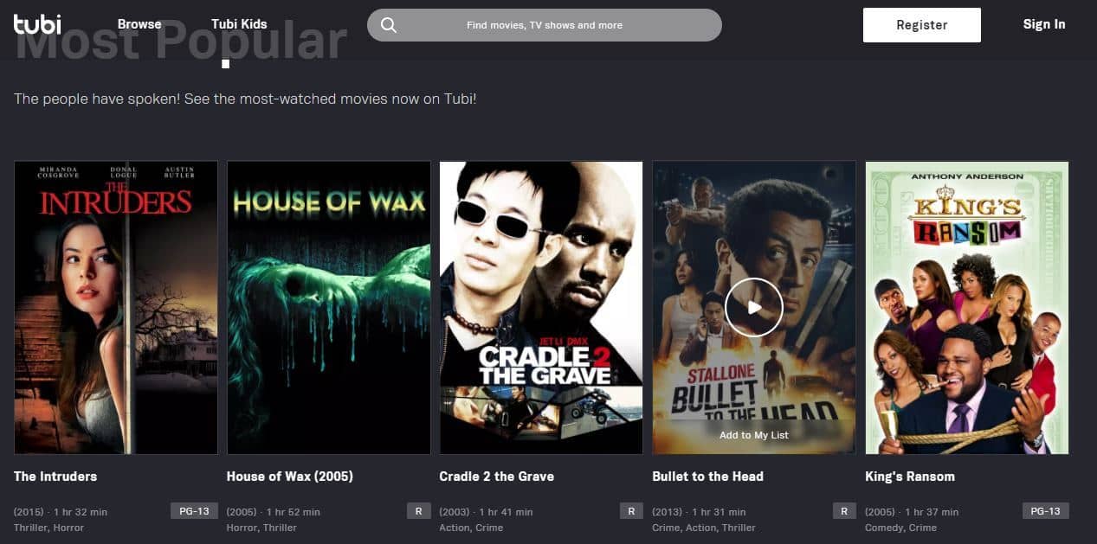Add Bullet to the Head to My List
The width and height of the screenshot is (1097, 544).
[x=754, y=435]
